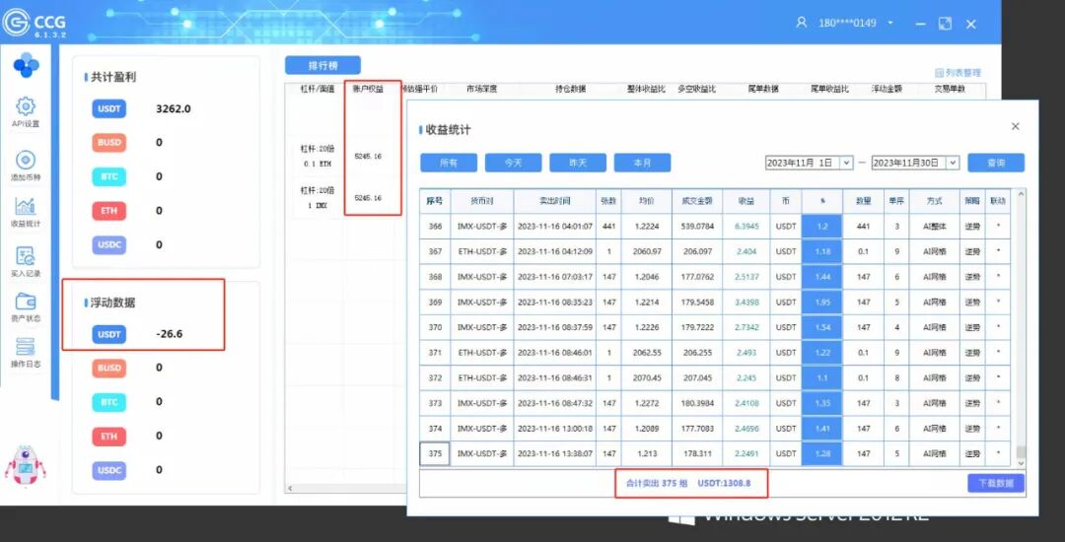Click USDC badge under 浮动数据
Screen dimensions: 1065x542
pos(109,469)
